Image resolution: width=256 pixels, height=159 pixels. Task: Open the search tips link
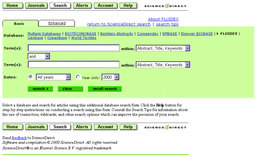[167, 24]
